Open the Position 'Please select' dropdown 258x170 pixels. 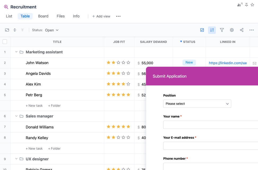point(197,104)
